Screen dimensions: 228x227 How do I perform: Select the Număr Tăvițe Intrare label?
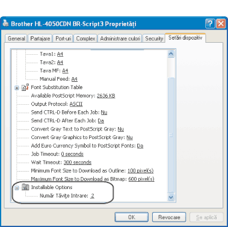click(64, 196)
